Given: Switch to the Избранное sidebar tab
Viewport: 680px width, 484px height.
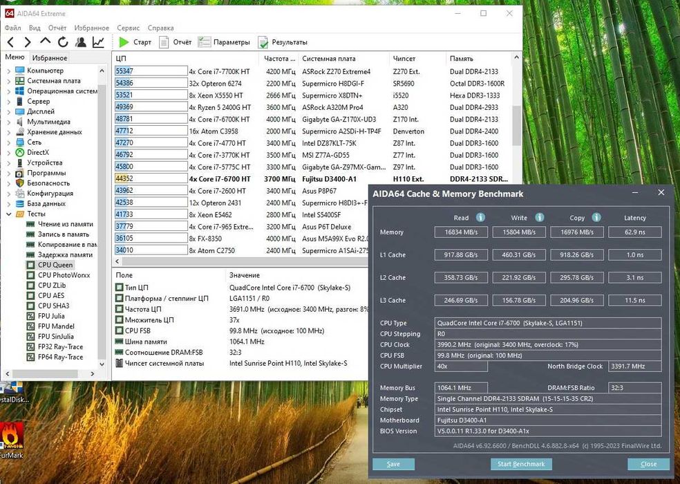Looking at the screenshot, I should [50, 57].
